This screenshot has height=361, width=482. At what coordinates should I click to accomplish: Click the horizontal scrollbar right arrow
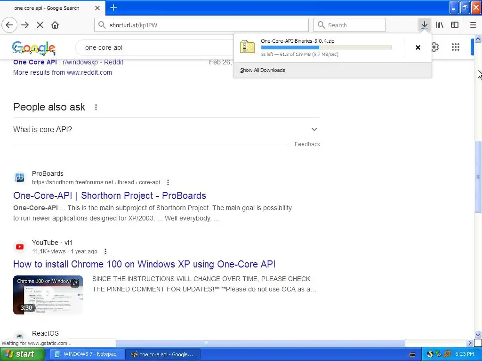point(469,343)
